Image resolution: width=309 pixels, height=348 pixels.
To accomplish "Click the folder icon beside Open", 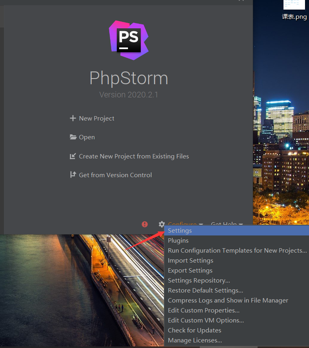I will pyautogui.click(x=73, y=137).
